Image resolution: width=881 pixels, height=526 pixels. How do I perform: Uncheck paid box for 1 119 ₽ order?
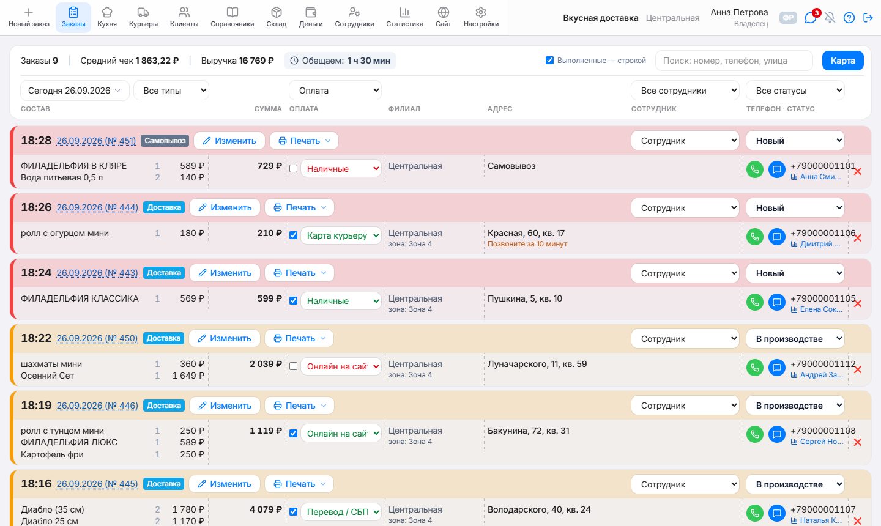[x=294, y=434]
